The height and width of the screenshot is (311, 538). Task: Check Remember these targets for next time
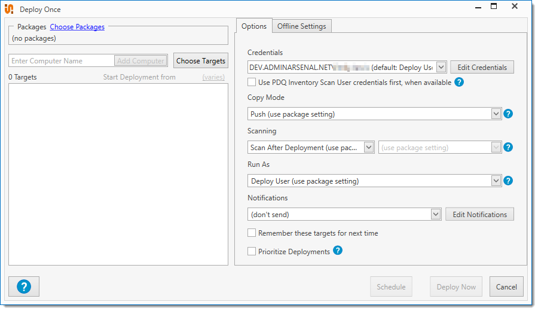click(252, 233)
